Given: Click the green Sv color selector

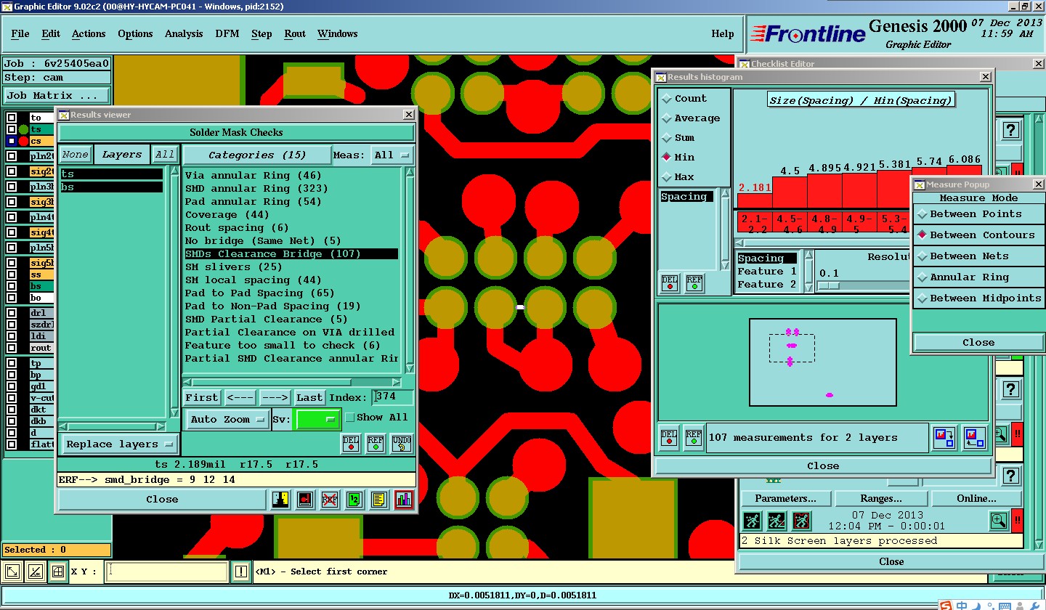Looking at the screenshot, I should (317, 420).
